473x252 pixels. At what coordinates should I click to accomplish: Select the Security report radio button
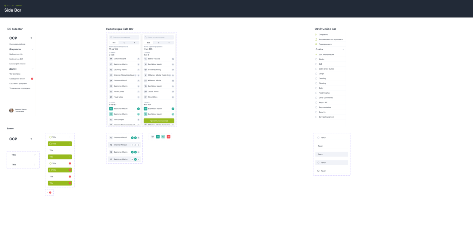pyautogui.click(x=316, y=112)
